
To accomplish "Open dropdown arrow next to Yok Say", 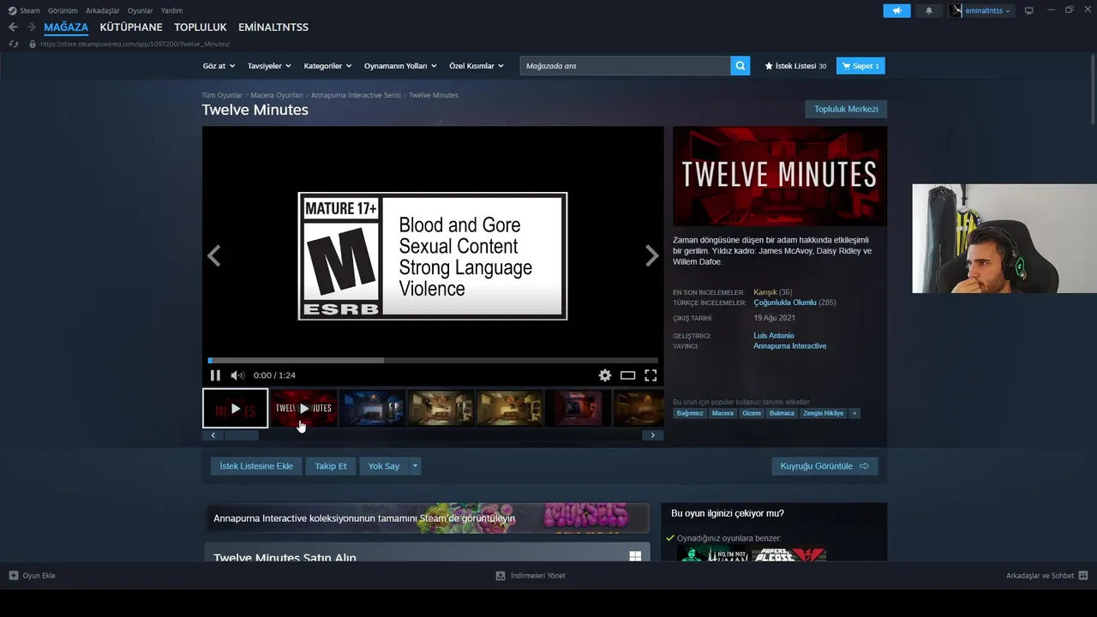I will pos(416,466).
